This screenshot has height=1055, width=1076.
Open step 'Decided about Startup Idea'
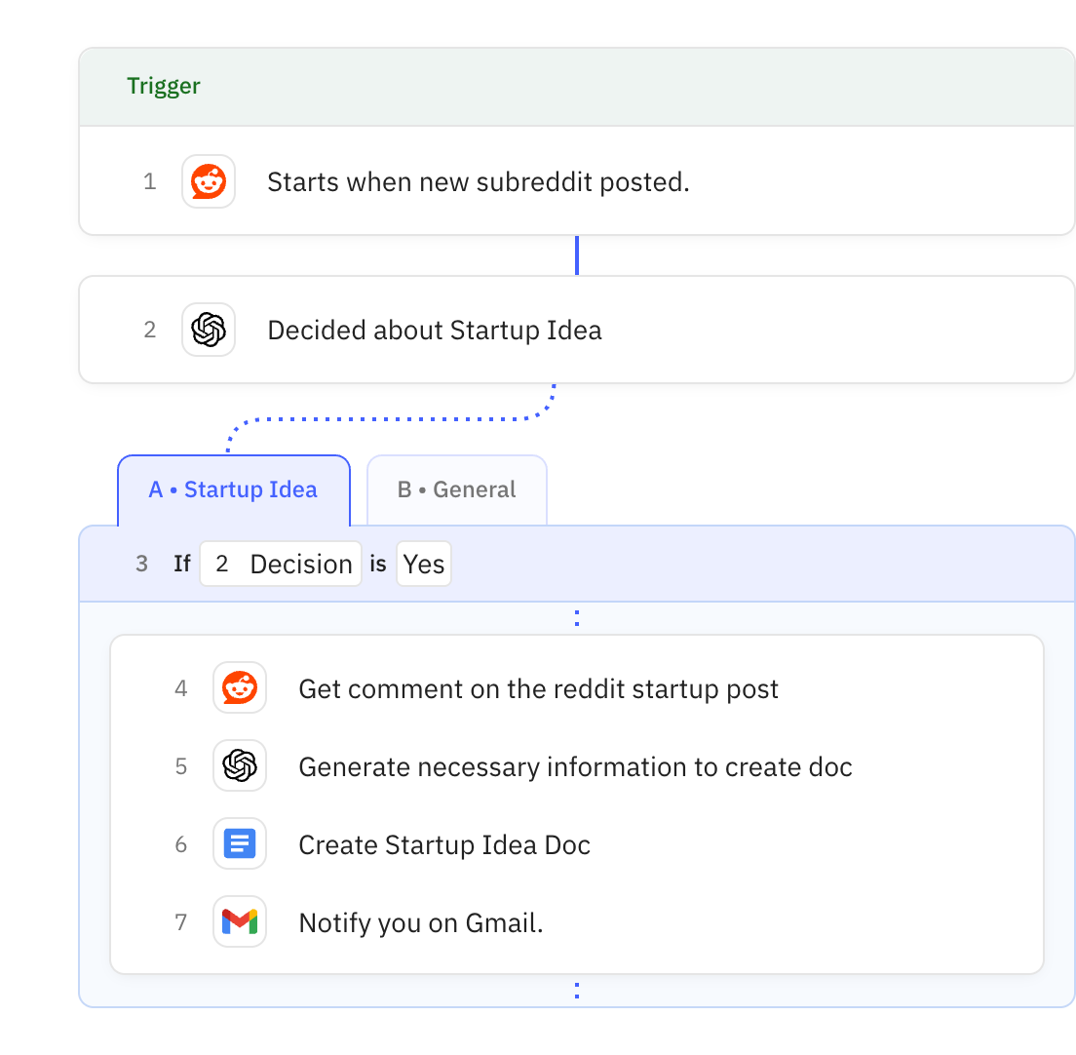[x=434, y=330]
